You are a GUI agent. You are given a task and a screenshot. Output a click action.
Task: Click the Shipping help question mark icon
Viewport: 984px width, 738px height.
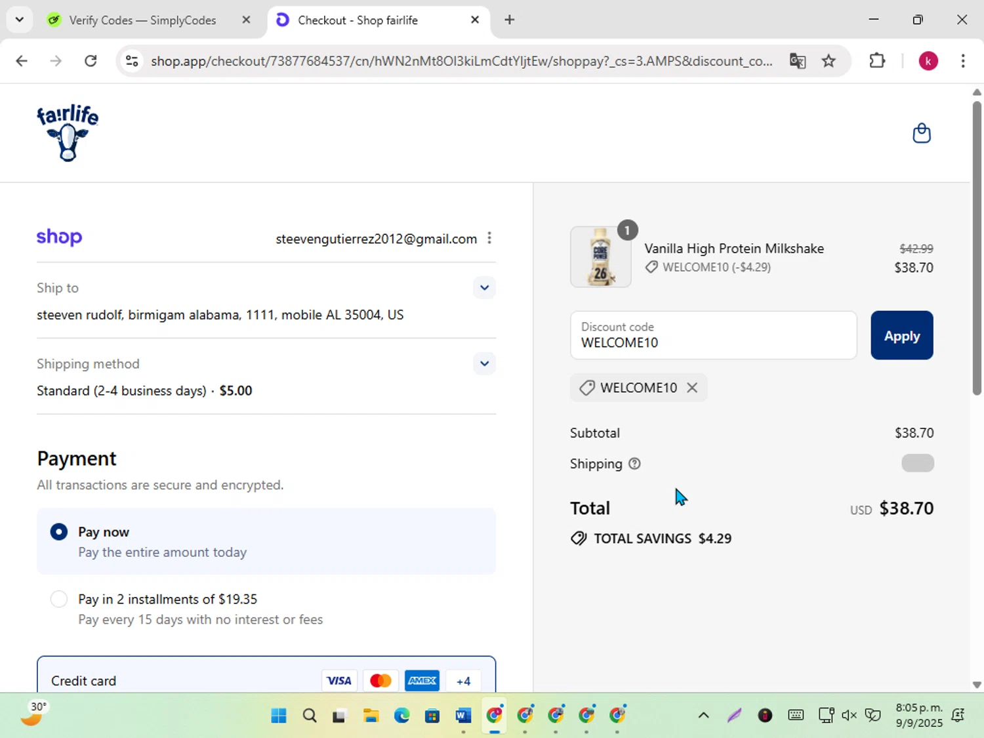coord(634,464)
